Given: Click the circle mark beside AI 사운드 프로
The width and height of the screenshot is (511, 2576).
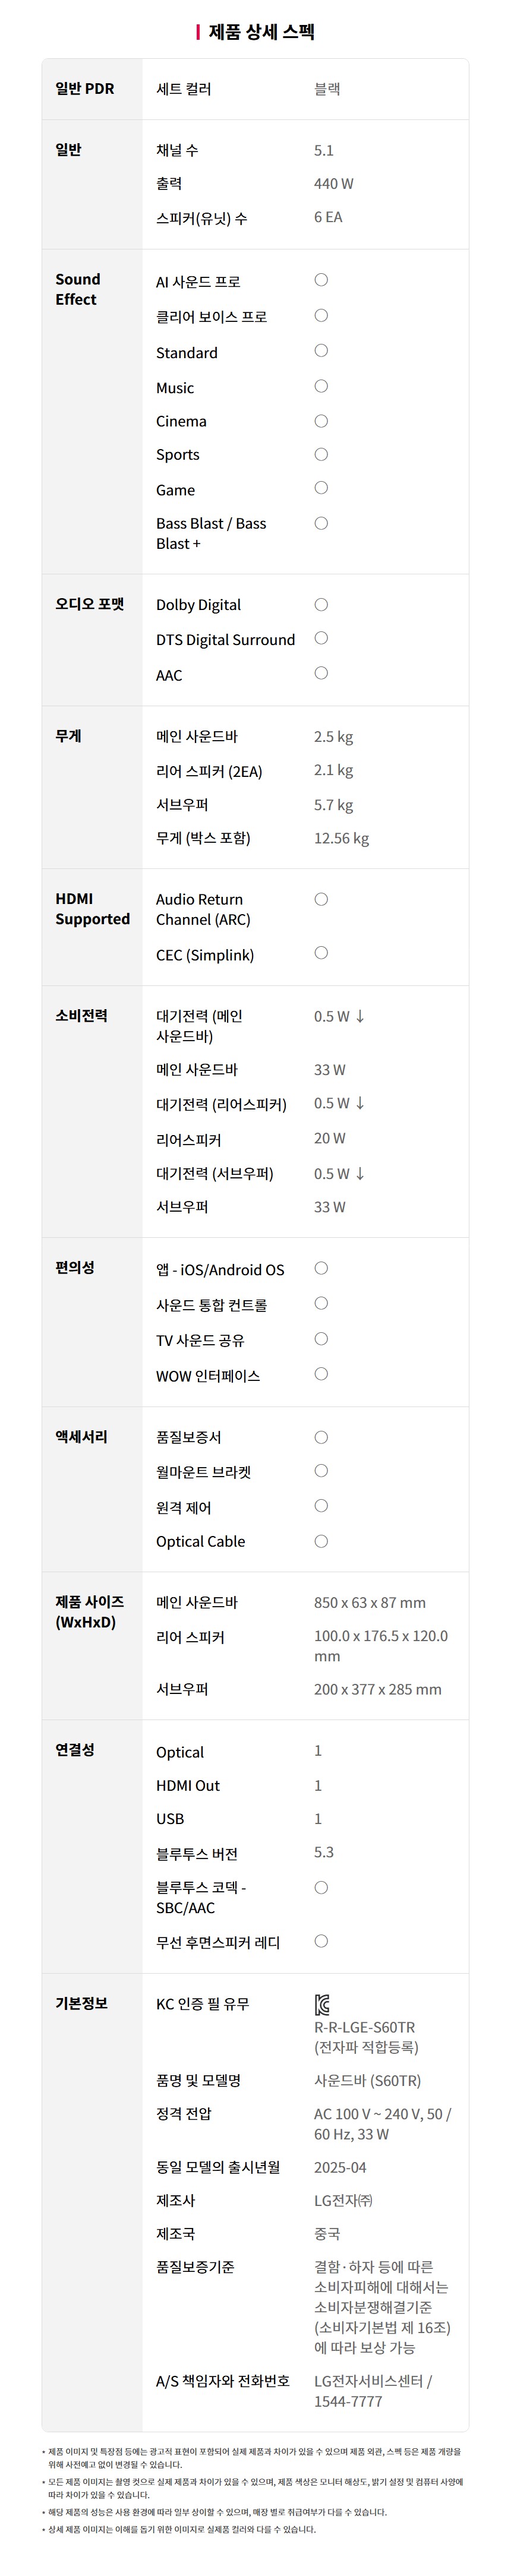Looking at the screenshot, I should pos(321,280).
